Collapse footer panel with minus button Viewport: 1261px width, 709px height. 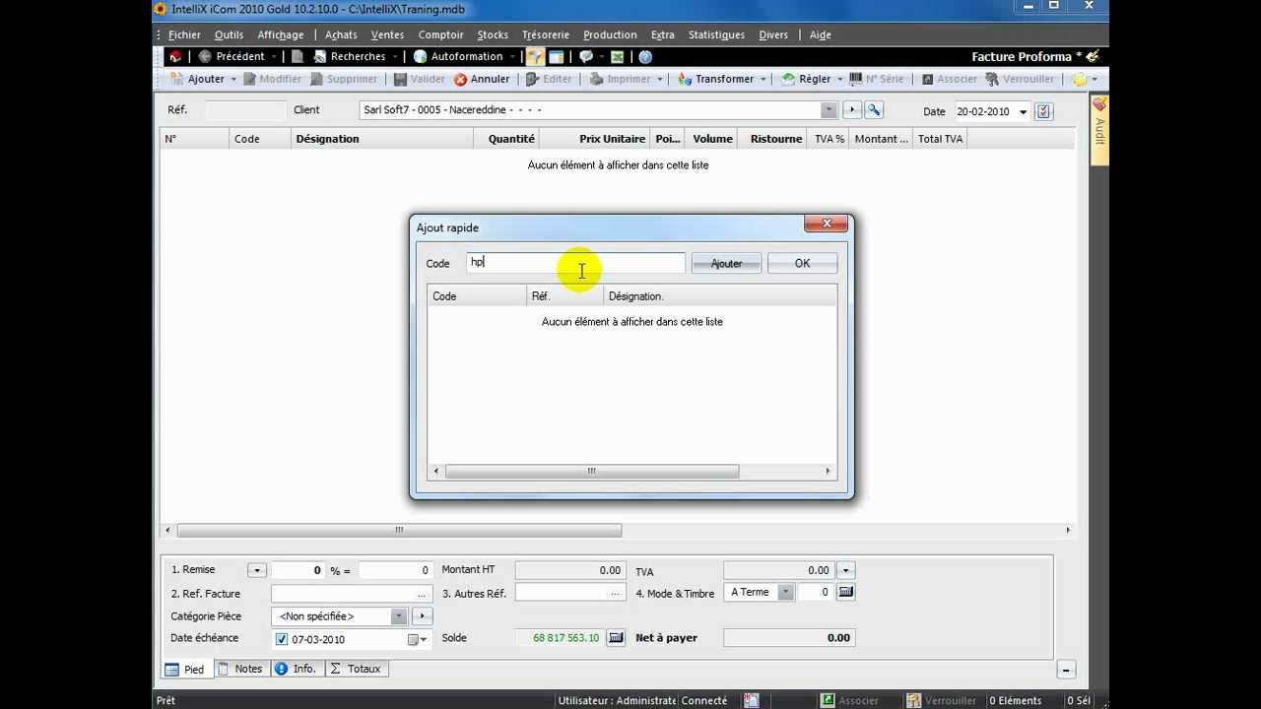(1066, 670)
